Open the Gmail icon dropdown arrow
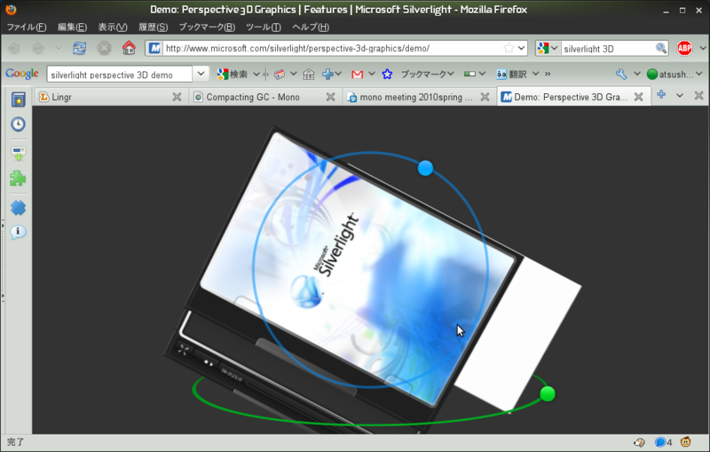Image resolution: width=710 pixels, height=452 pixels. [x=371, y=74]
